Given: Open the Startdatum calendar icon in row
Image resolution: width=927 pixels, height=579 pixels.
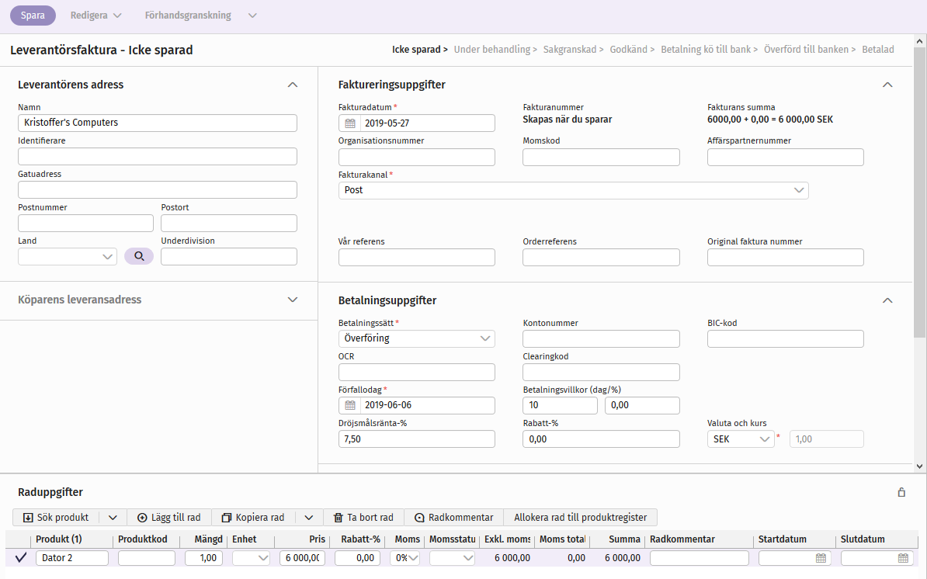Looking at the screenshot, I should click(821, 558).
